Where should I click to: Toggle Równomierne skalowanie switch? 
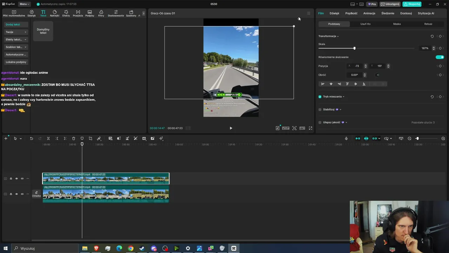coord(440,57)
